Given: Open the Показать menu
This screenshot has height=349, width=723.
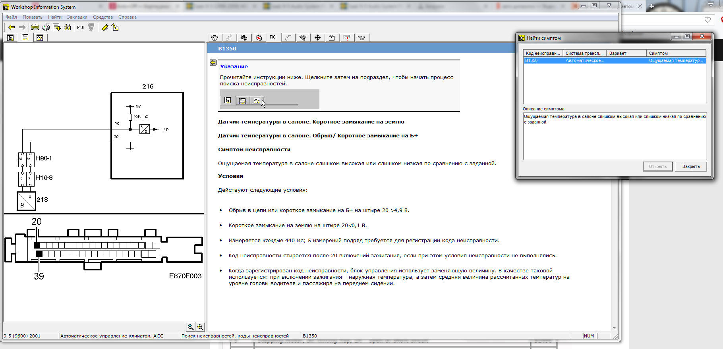Looking at the screenshot, I should [x=33, y=17].
